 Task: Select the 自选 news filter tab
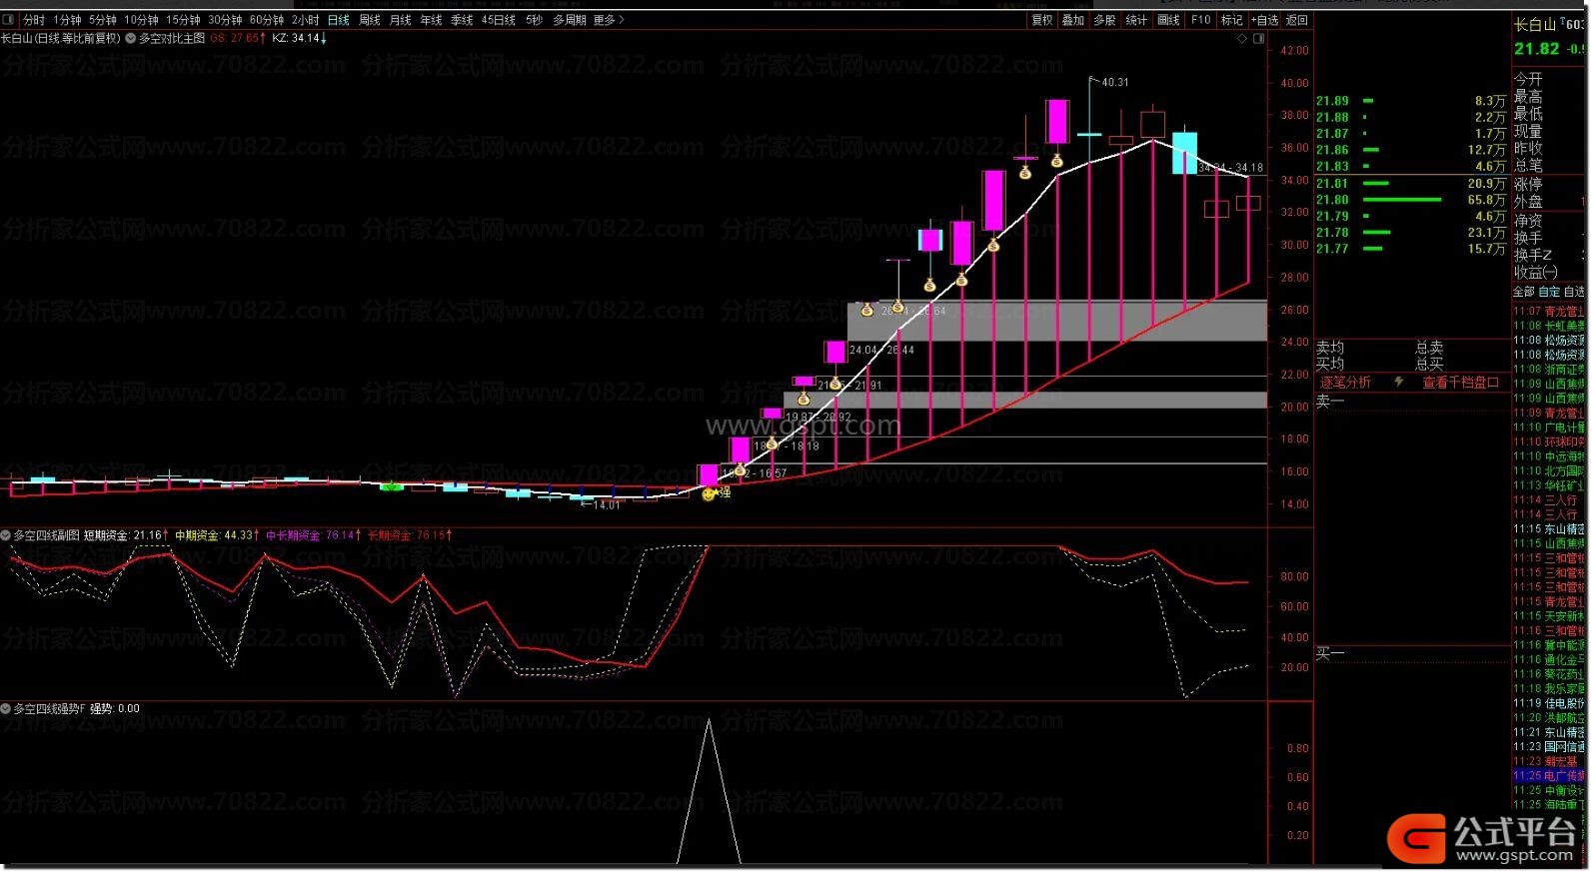coord(1575,292)
